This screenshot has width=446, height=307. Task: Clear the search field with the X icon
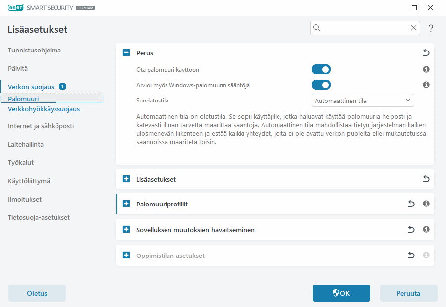(414, 28)
